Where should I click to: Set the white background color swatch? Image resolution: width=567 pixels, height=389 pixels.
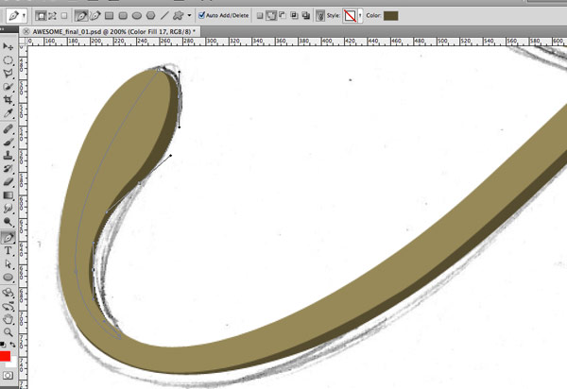(x=13, y=363)
